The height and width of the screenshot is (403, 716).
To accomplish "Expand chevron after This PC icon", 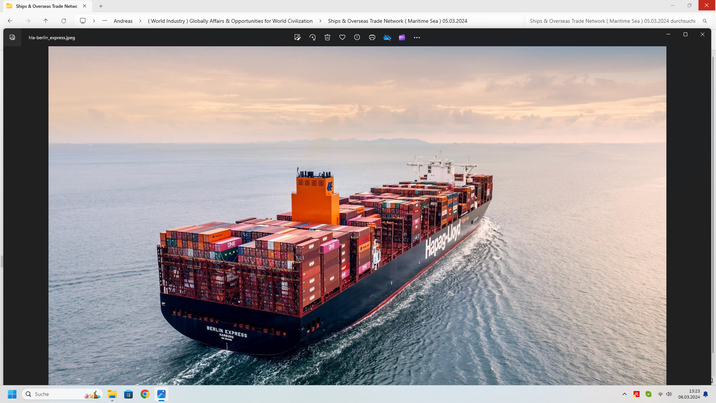I will (94, 21).
